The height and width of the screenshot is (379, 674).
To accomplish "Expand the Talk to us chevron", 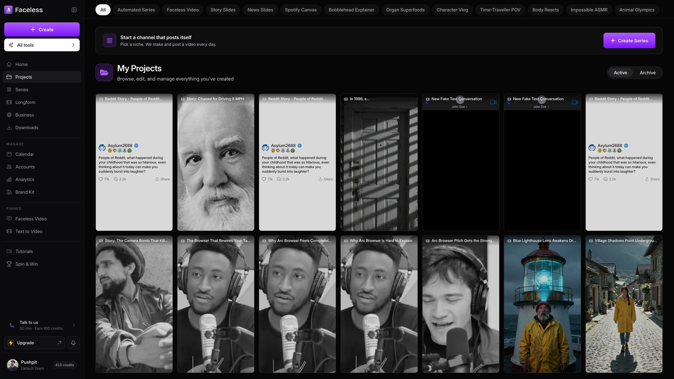I will point(74,325).
